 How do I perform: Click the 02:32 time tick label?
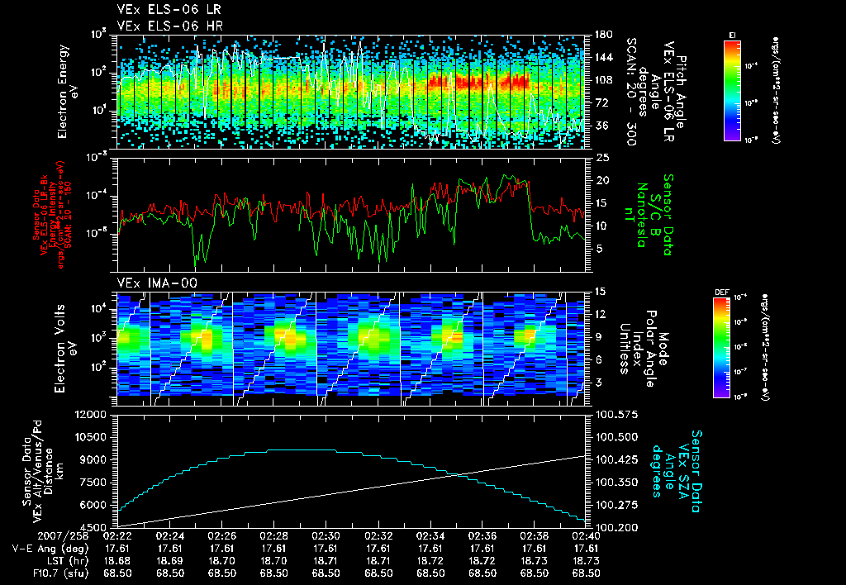click(x=378, y=536)
